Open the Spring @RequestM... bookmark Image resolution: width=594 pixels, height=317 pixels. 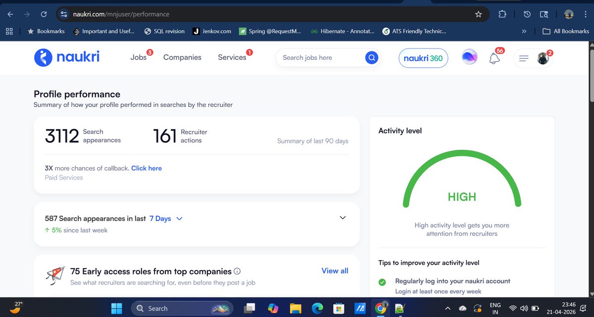pyautogui.click(x=270, y=31)
